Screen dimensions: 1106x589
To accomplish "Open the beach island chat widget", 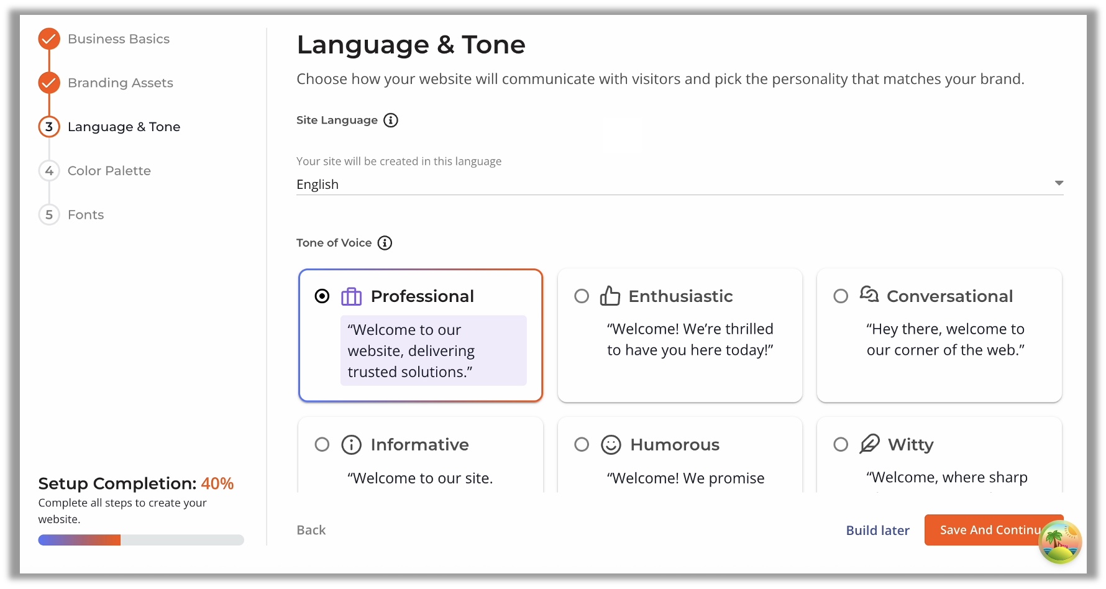I will [x=1061, y=542].
